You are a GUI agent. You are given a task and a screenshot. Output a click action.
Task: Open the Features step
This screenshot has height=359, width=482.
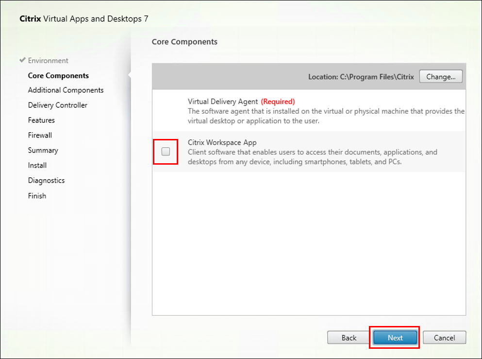(x=41, y=120)
